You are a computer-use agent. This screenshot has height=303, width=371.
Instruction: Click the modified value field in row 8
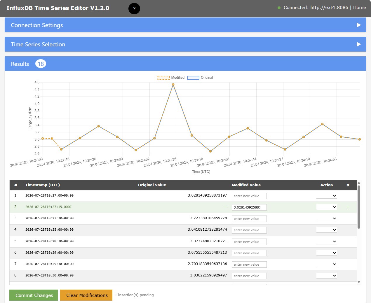249,276
